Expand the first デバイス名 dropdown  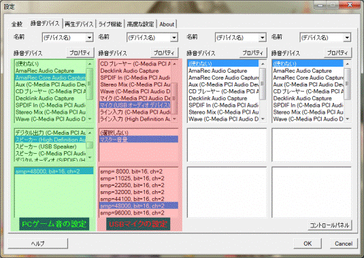[89, 37]
